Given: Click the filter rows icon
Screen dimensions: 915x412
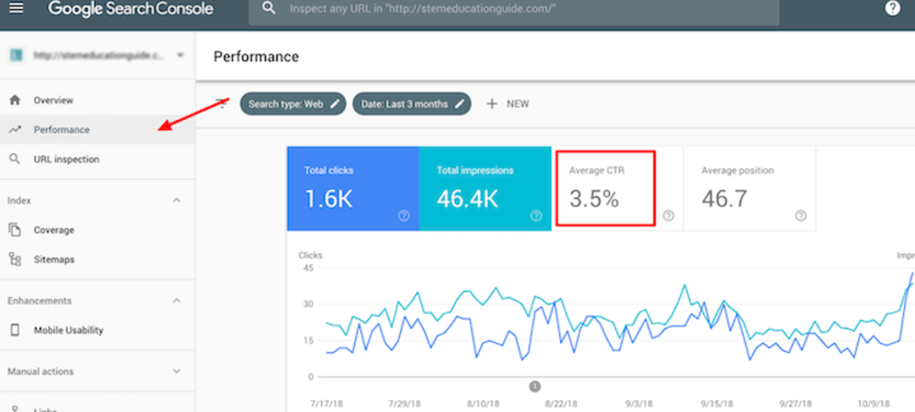Looking at the screenshot, I should tap(222, 103).
